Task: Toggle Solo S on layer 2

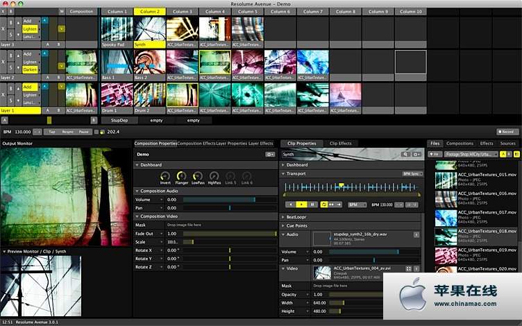Action: [10, 67]
